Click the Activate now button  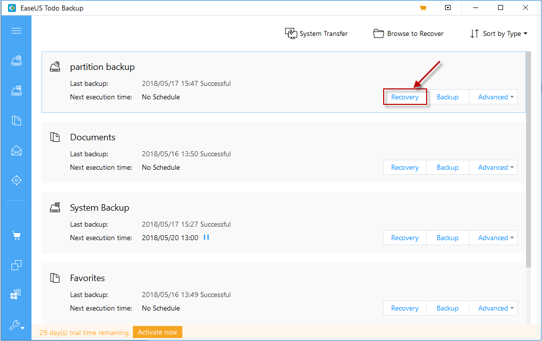click(158, 333)
